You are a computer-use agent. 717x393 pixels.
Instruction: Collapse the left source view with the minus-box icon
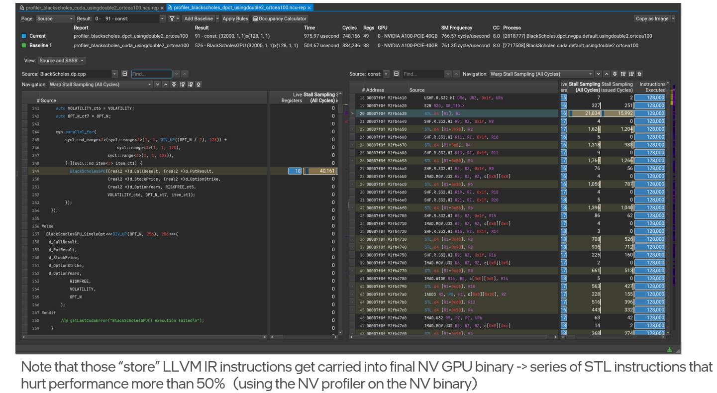[x=124, y=74]
